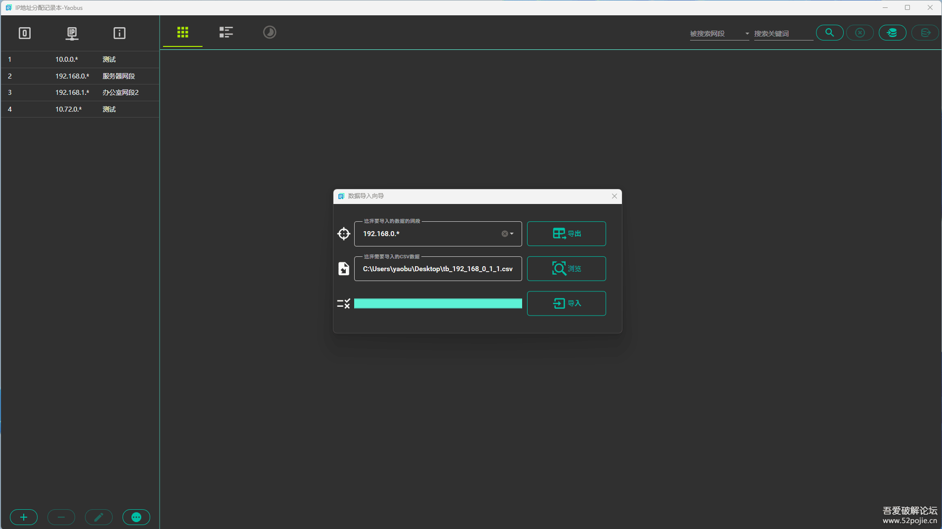Open the network segment combo box 192.168.0.*
This screenshot has height=529, width=942.
click(438, 234)
